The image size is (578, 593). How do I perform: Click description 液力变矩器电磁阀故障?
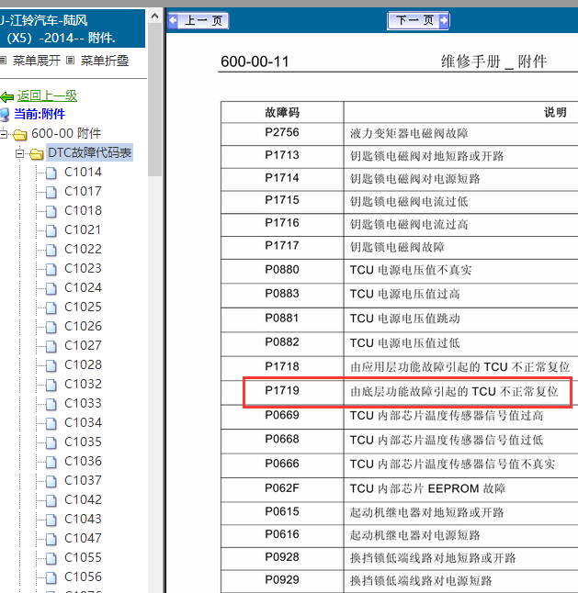[x=409, y=133]
